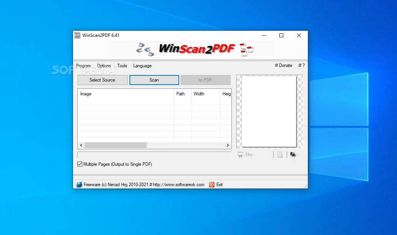This screenshot has height=235, width=397.
Task: Open the Program menu
Action: (x=83, y=66)
